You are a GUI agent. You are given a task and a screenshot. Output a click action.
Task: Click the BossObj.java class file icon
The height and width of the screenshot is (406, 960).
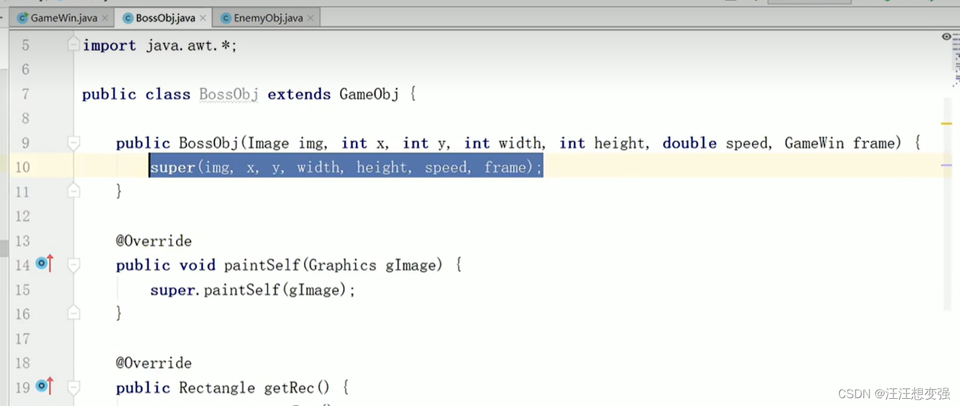128,18
